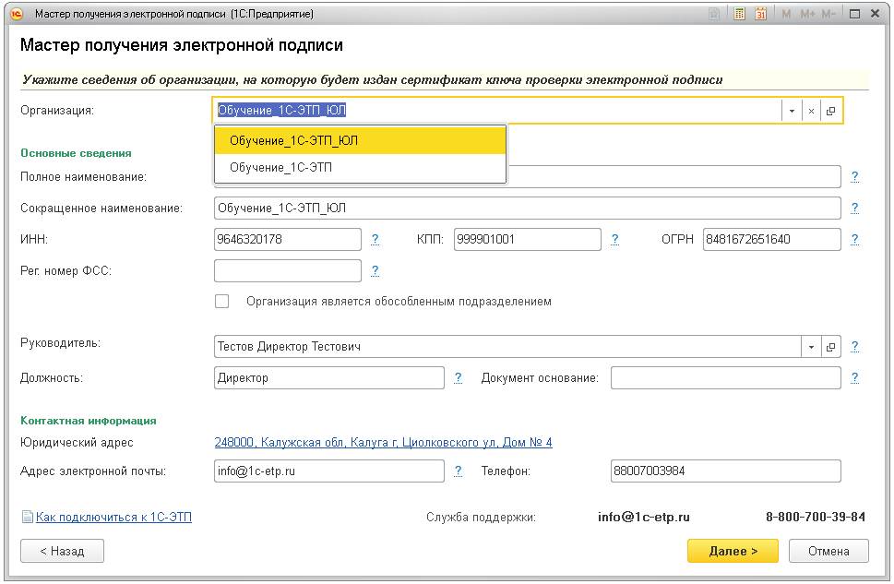Expand the Организация dropdown arrow
The width and height of the screenshot is (894, 584).
pos(792,111)
